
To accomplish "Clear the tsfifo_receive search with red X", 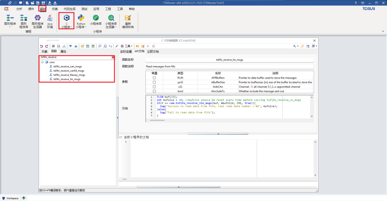I will 113,57.
